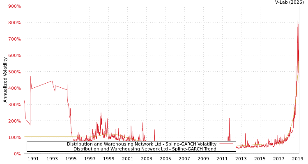This screenshot has height=164, width=308.
Task: Click the 2011 x-axis label
Action: click(222, 159)
